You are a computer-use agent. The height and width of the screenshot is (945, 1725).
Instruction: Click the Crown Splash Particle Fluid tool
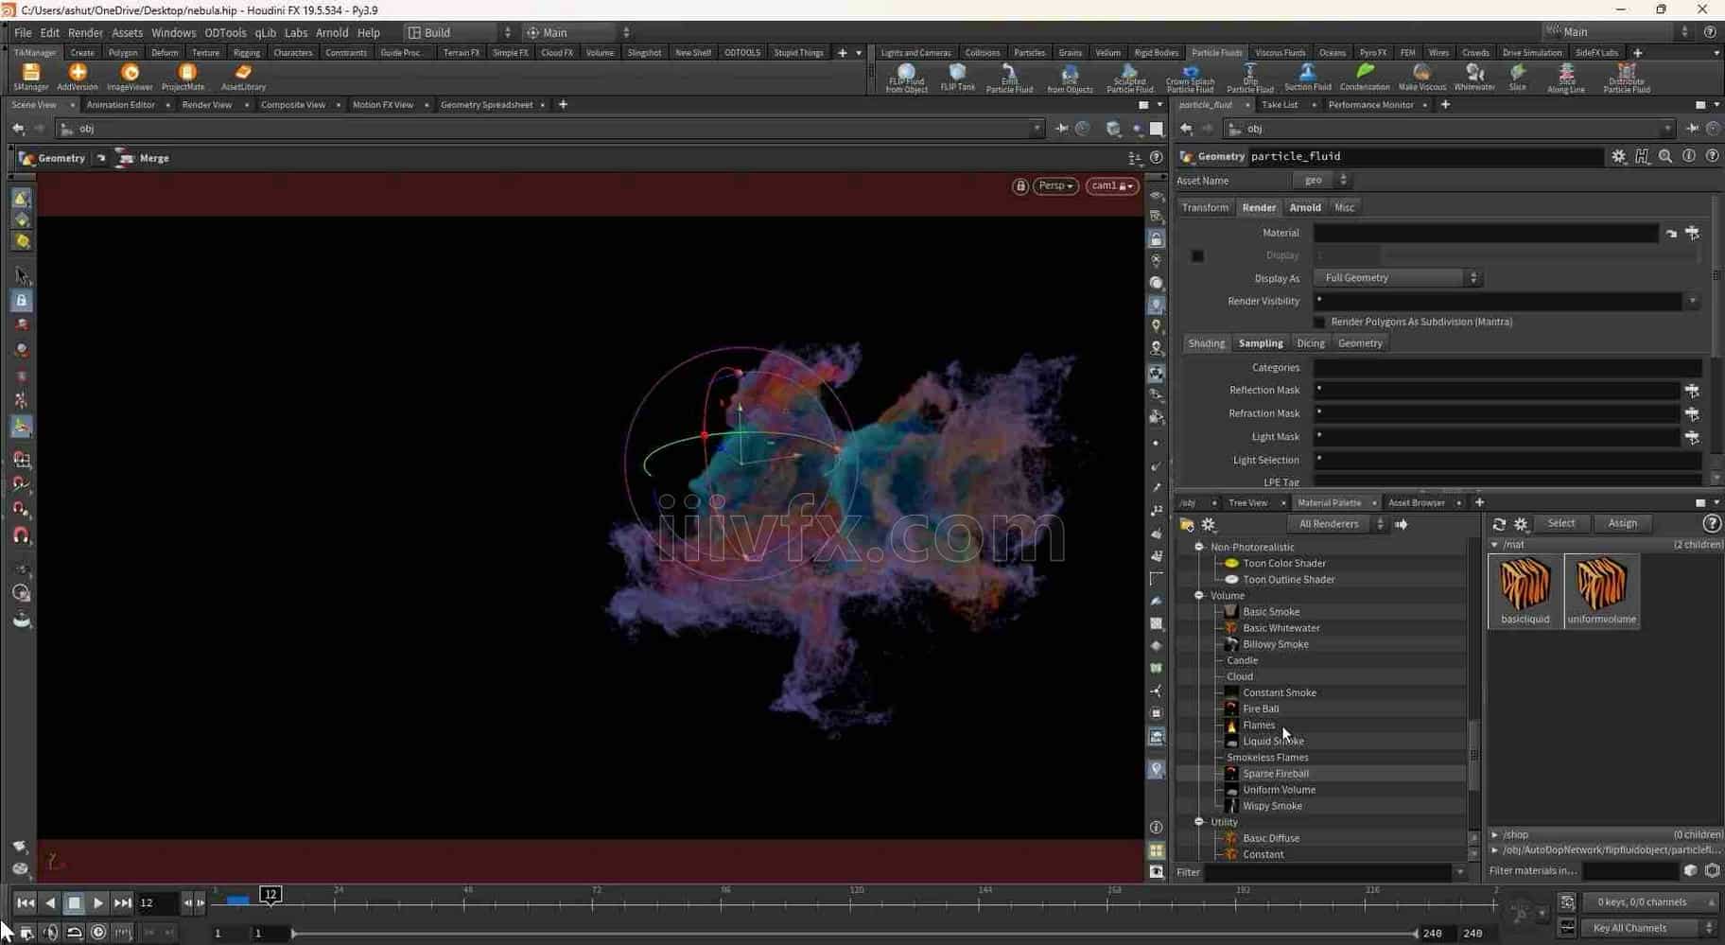[1190, 79]
